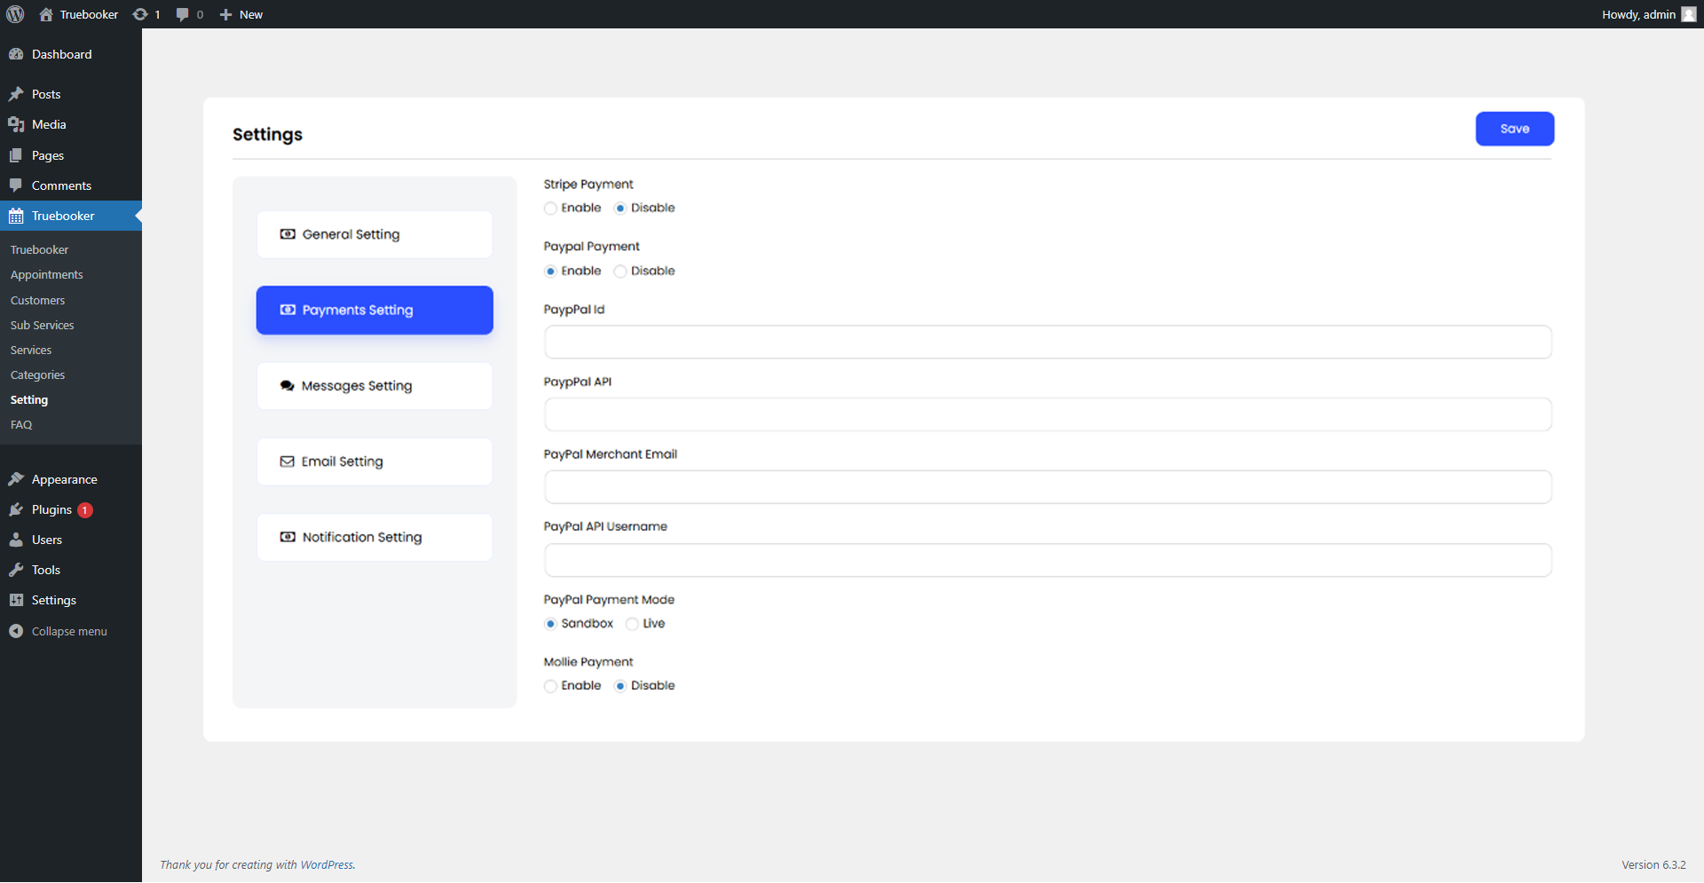Open updates via the refresh icon

coord(140,14)
